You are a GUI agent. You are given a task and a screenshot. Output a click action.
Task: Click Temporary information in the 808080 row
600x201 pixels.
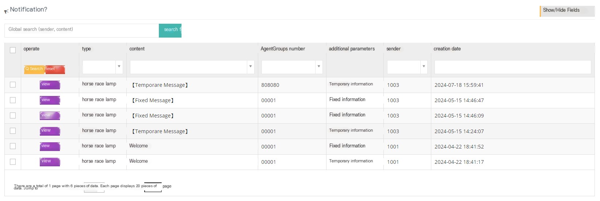coord(351,84)
